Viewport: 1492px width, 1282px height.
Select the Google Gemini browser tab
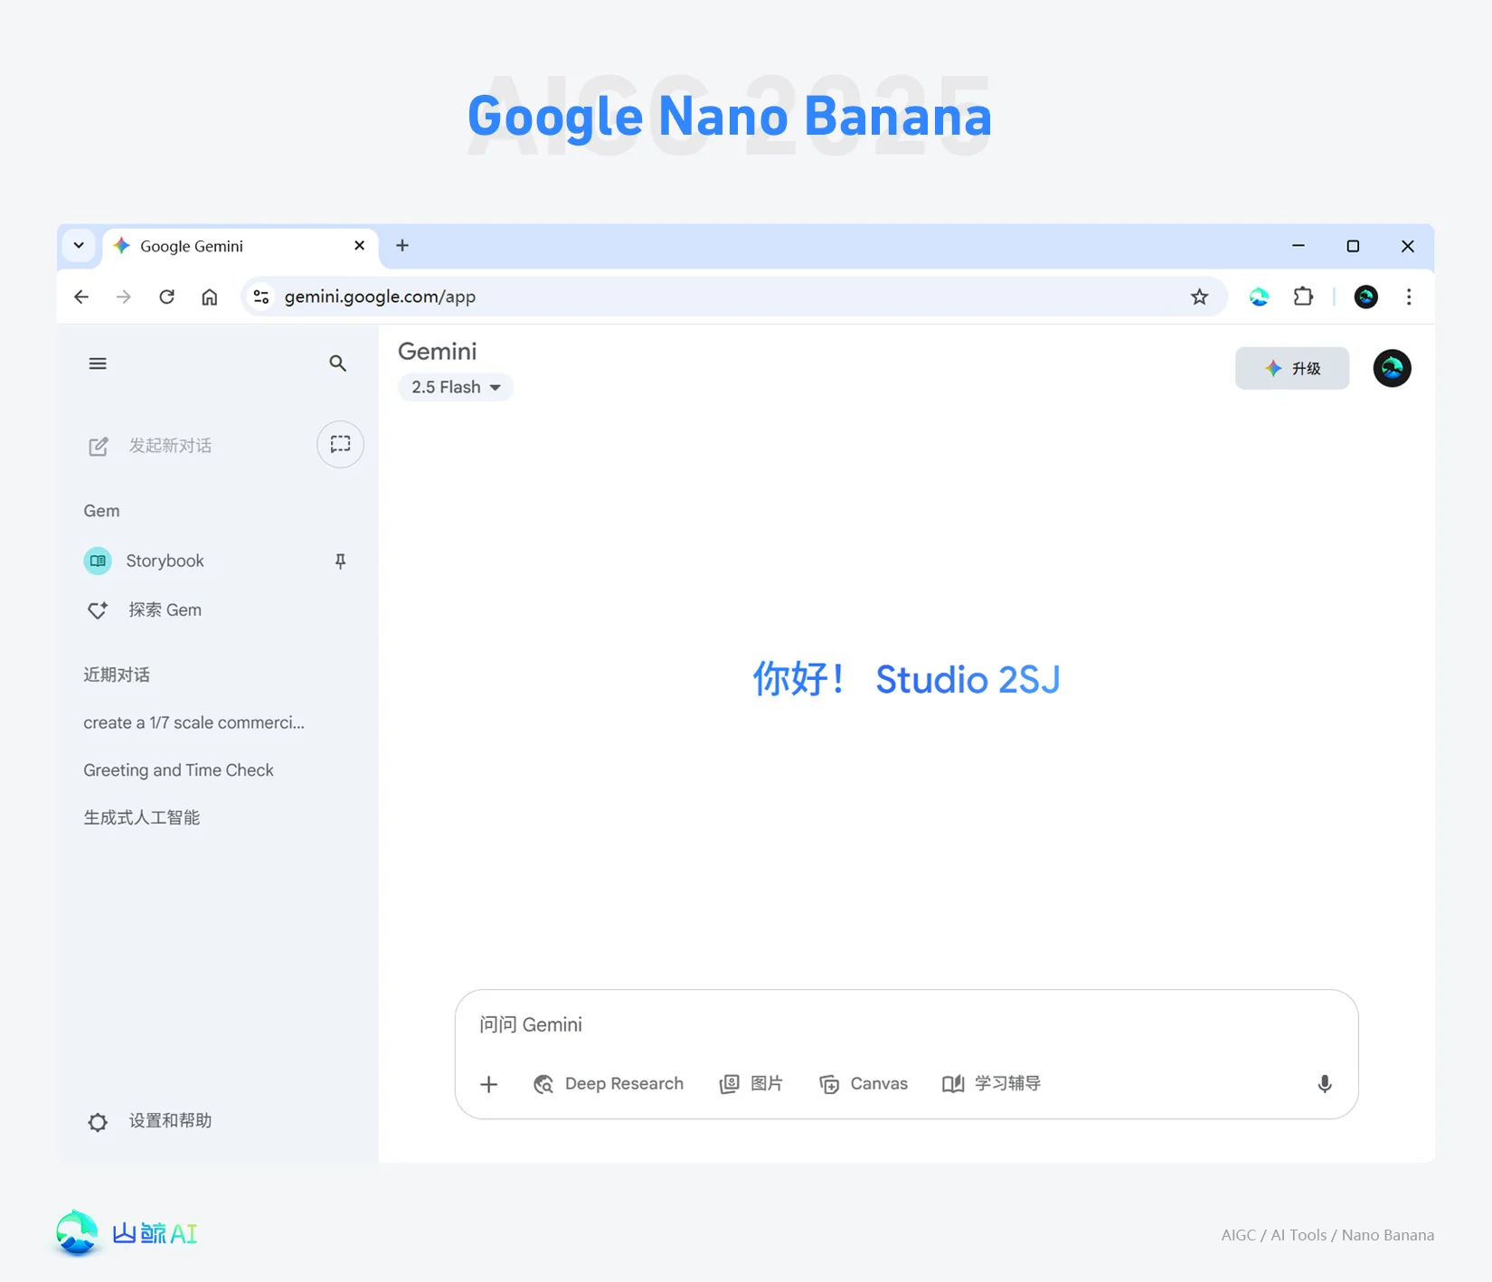coord(241,247)
